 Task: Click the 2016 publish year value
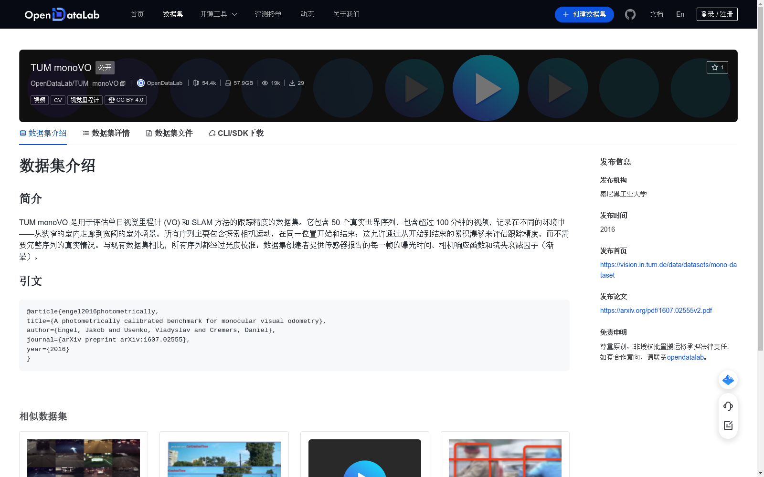(607, 229)
